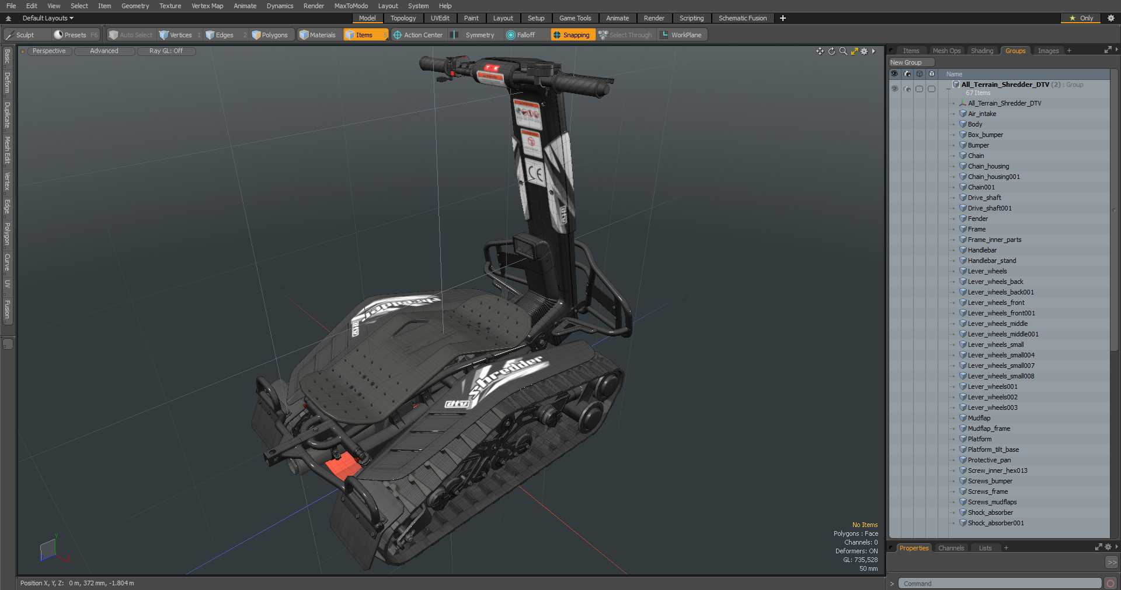1121x590 pixels.
Task: Click the home icon beside Default Layouts
Action: click(8, 18)
